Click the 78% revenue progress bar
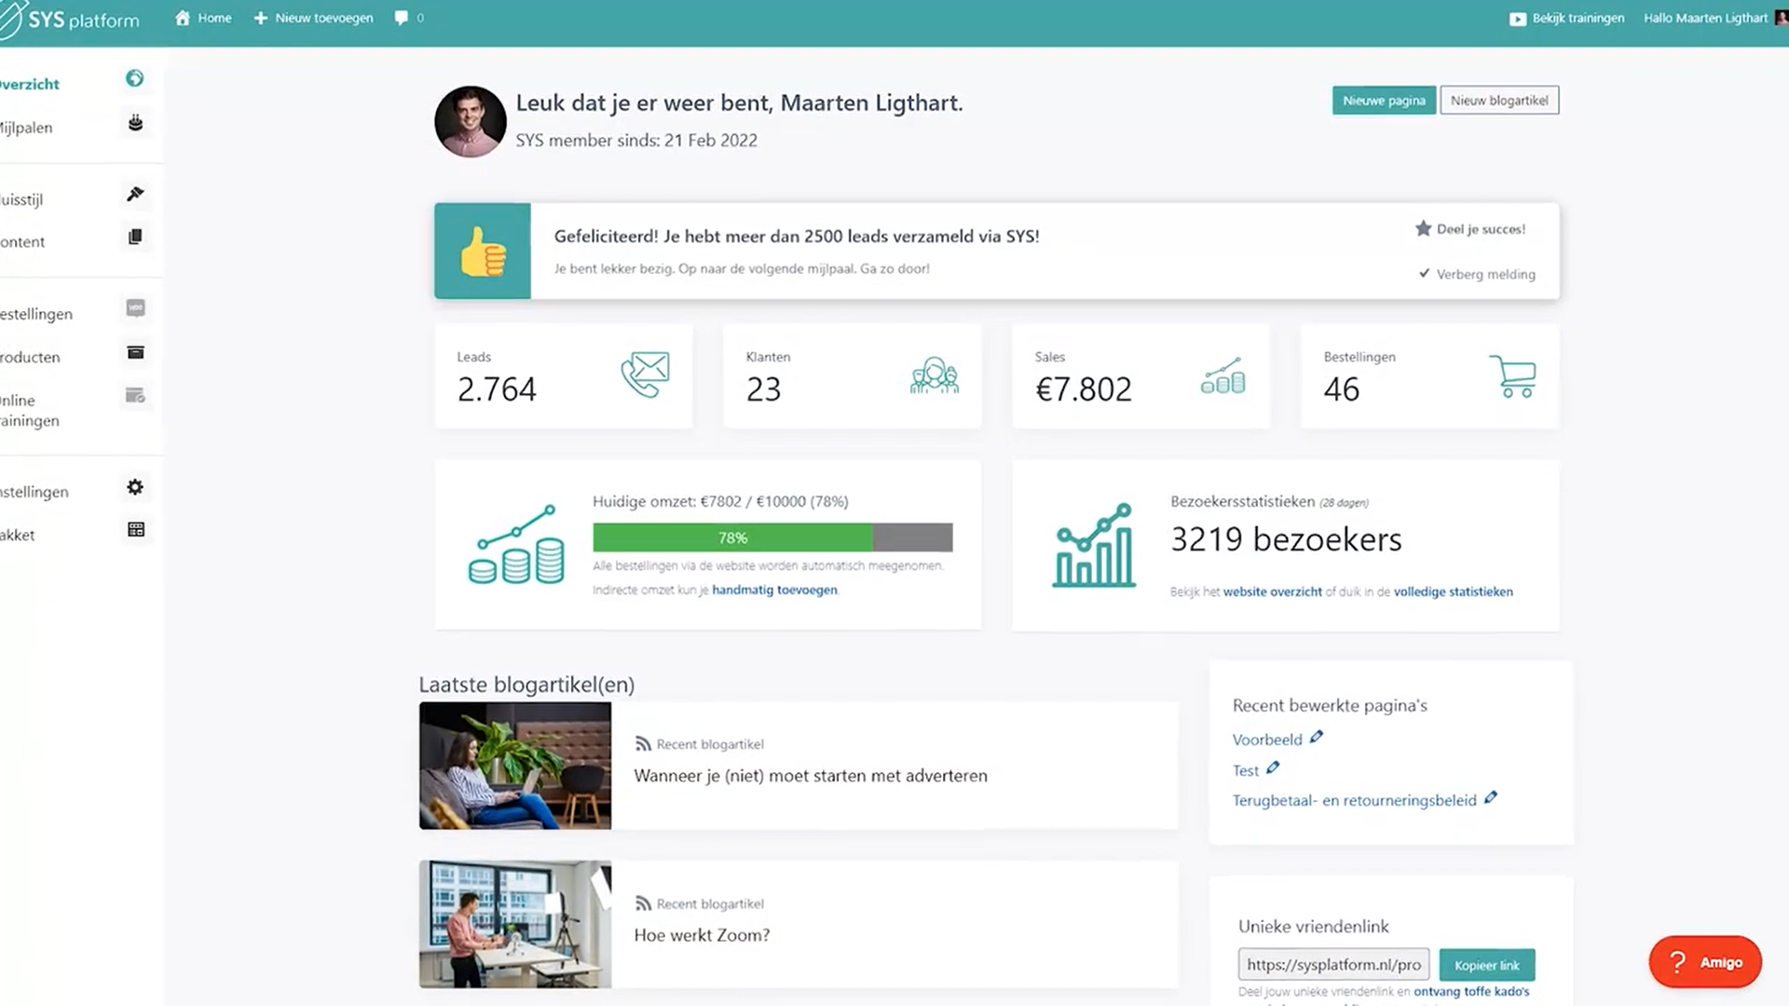The image size is (1789, 1006). [x=733, y=537]
